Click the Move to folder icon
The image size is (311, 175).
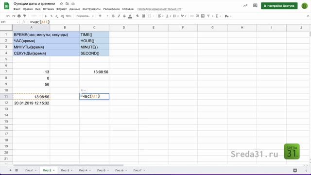point(67,3)
